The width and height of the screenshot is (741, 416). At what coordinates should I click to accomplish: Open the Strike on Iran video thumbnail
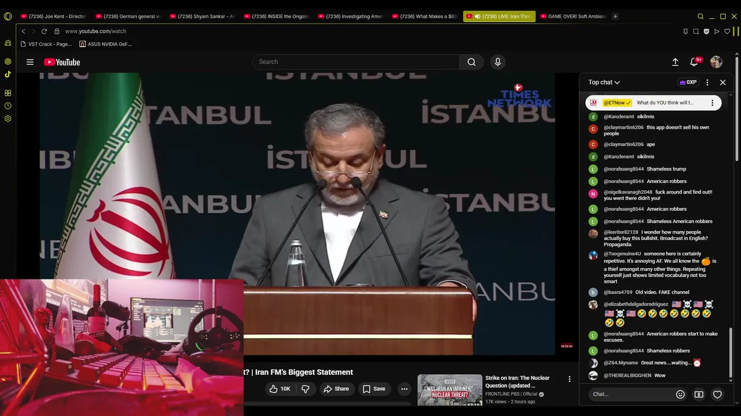tap(450, 390)
